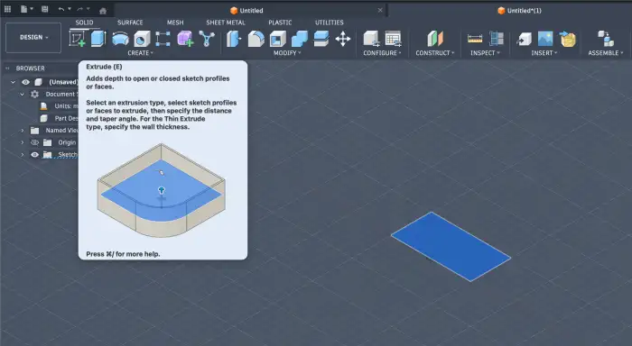Screen dimensions: 632x346
Task: Switch to the Untitled*(1) document tab
Action: (x=519, y=11)
